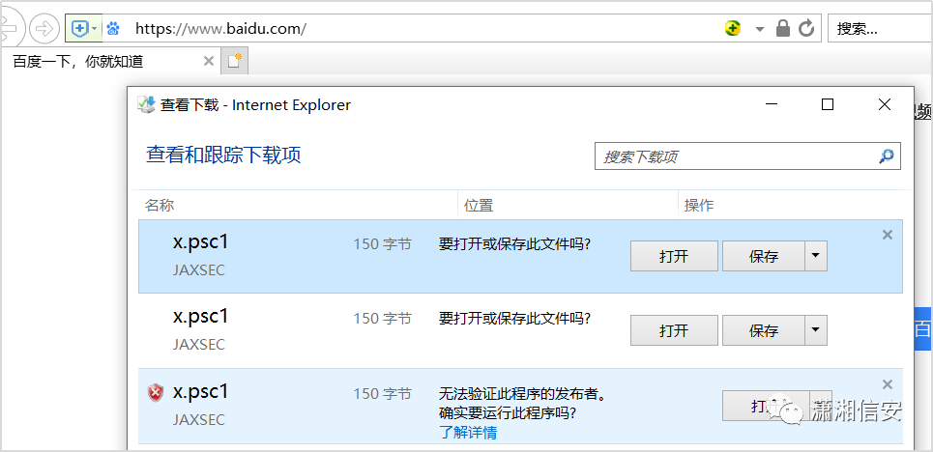The width and height of the screenshot is (933, 452).
Task: Click the 了解详情 link
Action: click(x=468, y=432)
